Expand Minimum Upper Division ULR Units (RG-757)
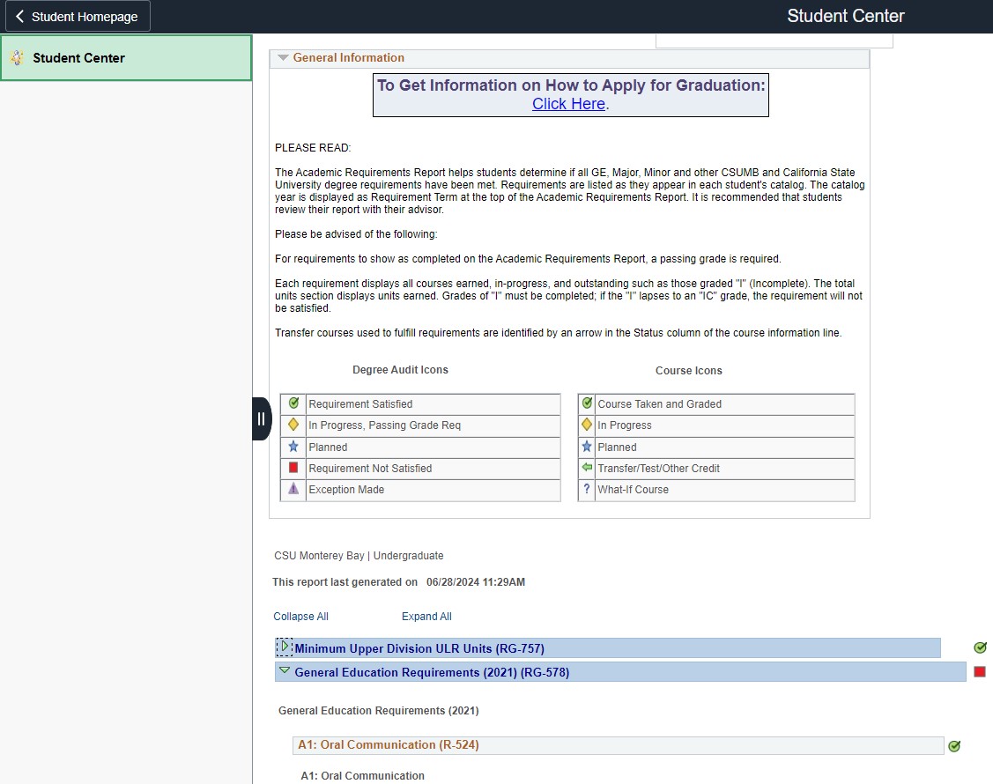993x784 pixels. click(284, 647)
